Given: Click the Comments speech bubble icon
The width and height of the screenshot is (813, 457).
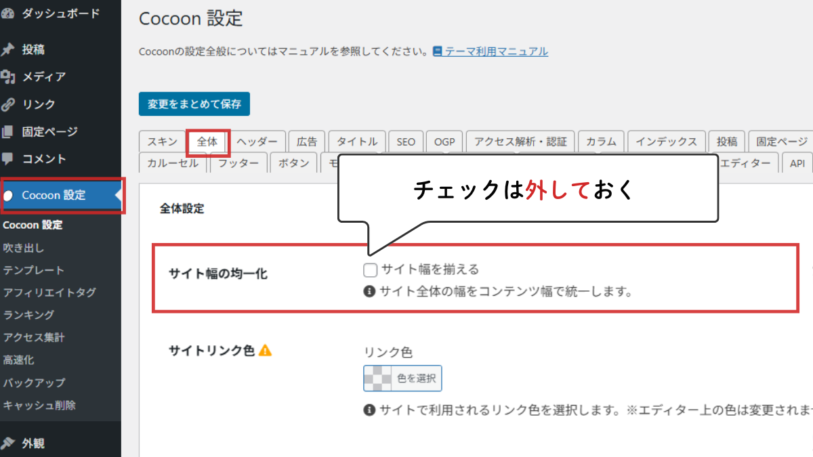Looking at the screenshot, I should pyautogui.click(x=8, y=158).
